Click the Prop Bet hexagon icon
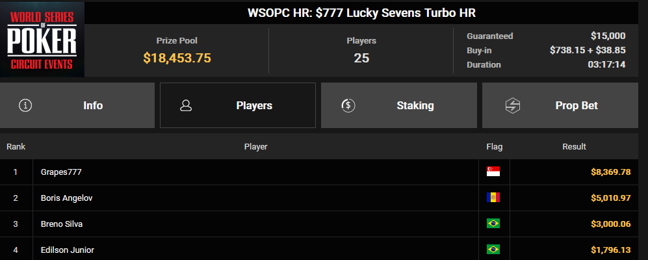648x260 pixels. 513,105
